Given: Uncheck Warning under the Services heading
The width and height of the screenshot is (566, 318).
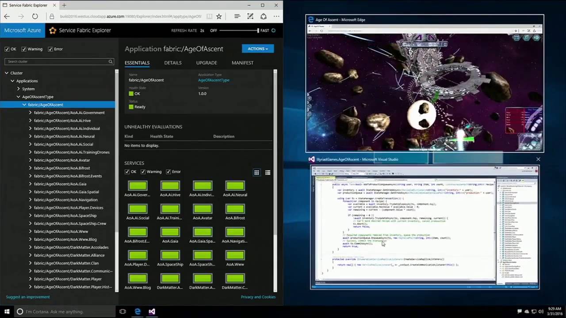Looking at the screenshot, I should click(143, 172).
